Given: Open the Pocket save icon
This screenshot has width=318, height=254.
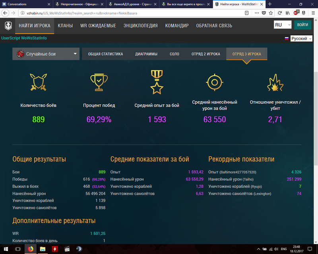Looking at the screenshot, I should coord(264,13).
